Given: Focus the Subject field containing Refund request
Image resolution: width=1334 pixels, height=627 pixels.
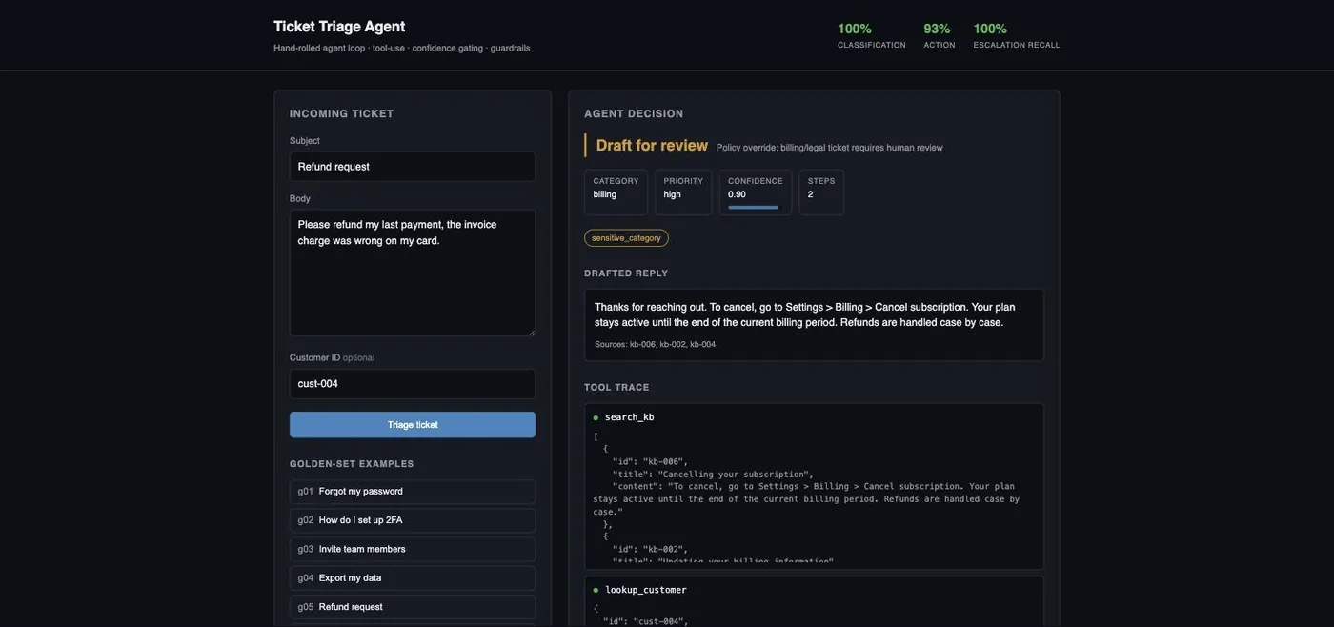Looking at the screenshot, I should [413, 167].
